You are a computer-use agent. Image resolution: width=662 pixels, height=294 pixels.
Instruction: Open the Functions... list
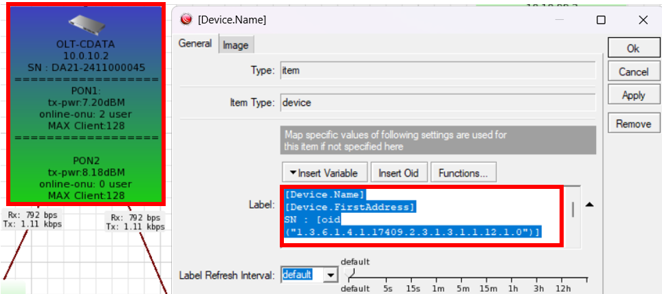click(x=463, y=172)
